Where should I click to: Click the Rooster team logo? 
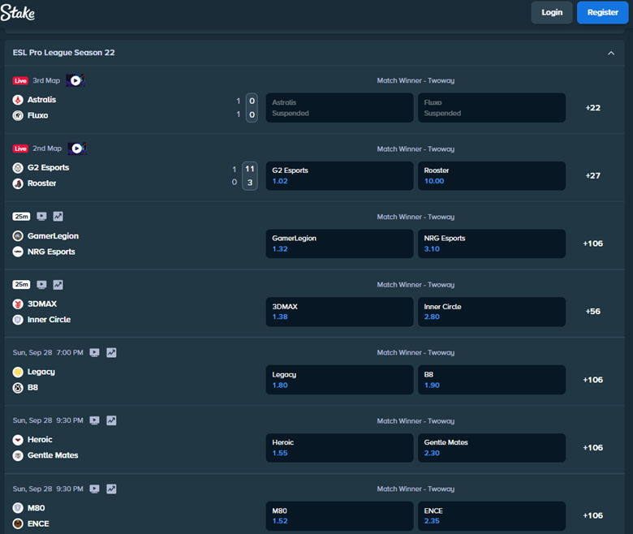tap(18, 183)
